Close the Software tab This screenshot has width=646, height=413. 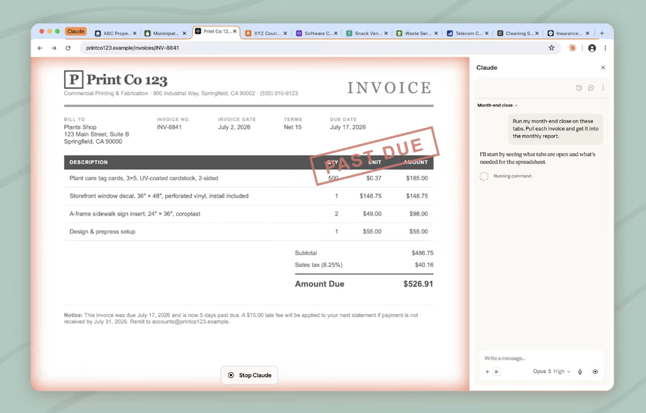point(336,33)
